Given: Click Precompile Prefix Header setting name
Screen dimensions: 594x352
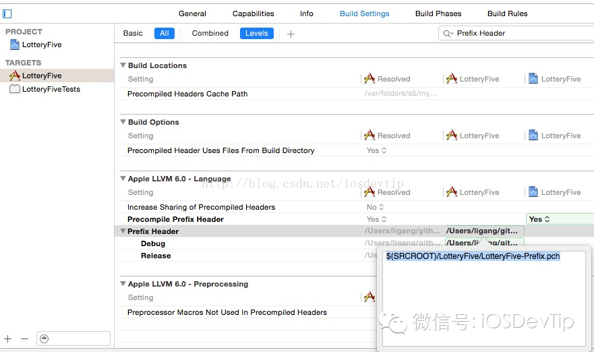Looking at the screenshot, I should click(175, 219).
